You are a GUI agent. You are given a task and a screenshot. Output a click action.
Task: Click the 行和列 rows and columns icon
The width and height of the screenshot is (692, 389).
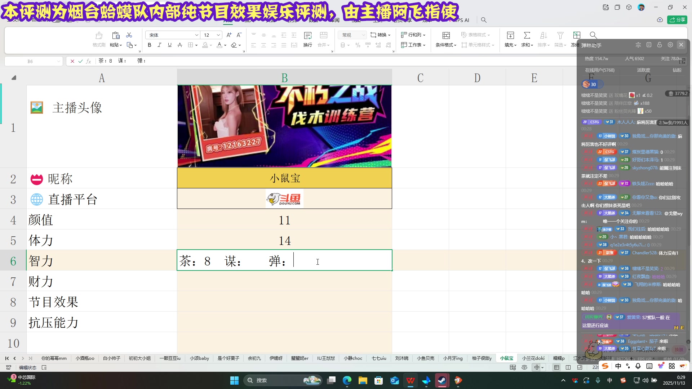413,35
